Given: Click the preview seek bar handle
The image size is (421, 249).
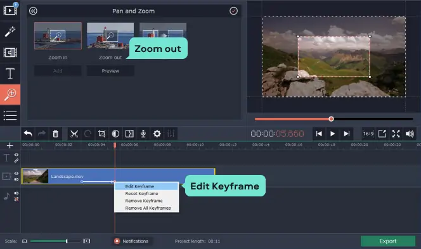Looking at the screenshot, I should pos(331,119).
